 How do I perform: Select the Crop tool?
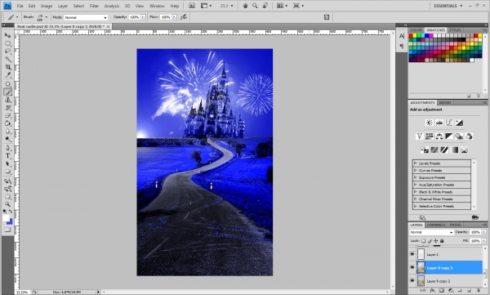[x=8, y=67]
